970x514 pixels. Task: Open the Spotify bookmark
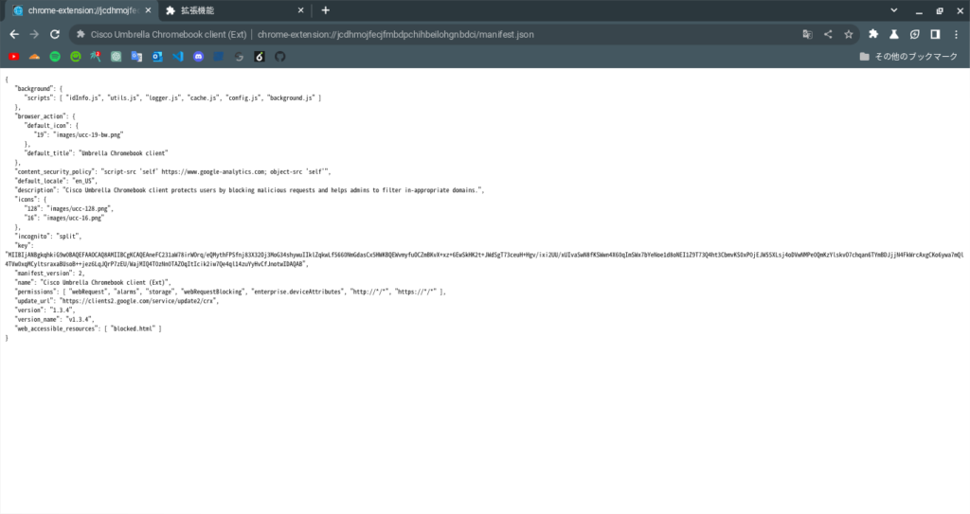tap(55, 57)
